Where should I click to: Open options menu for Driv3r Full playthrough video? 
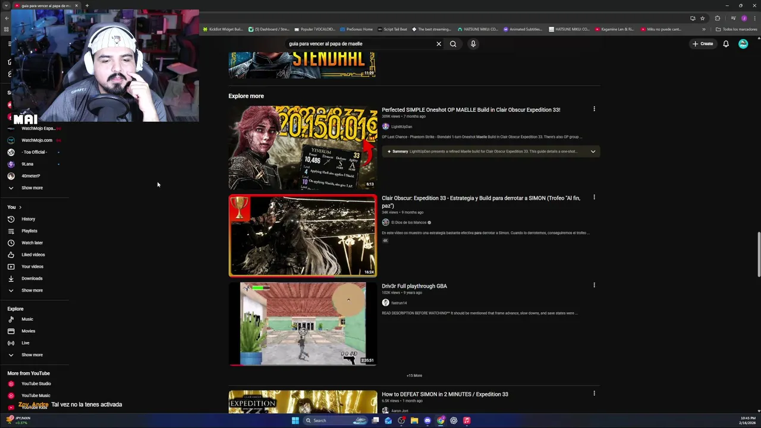[594, 285]
